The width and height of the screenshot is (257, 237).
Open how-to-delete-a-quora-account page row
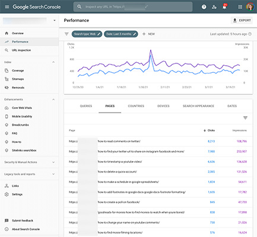(158, 172)
